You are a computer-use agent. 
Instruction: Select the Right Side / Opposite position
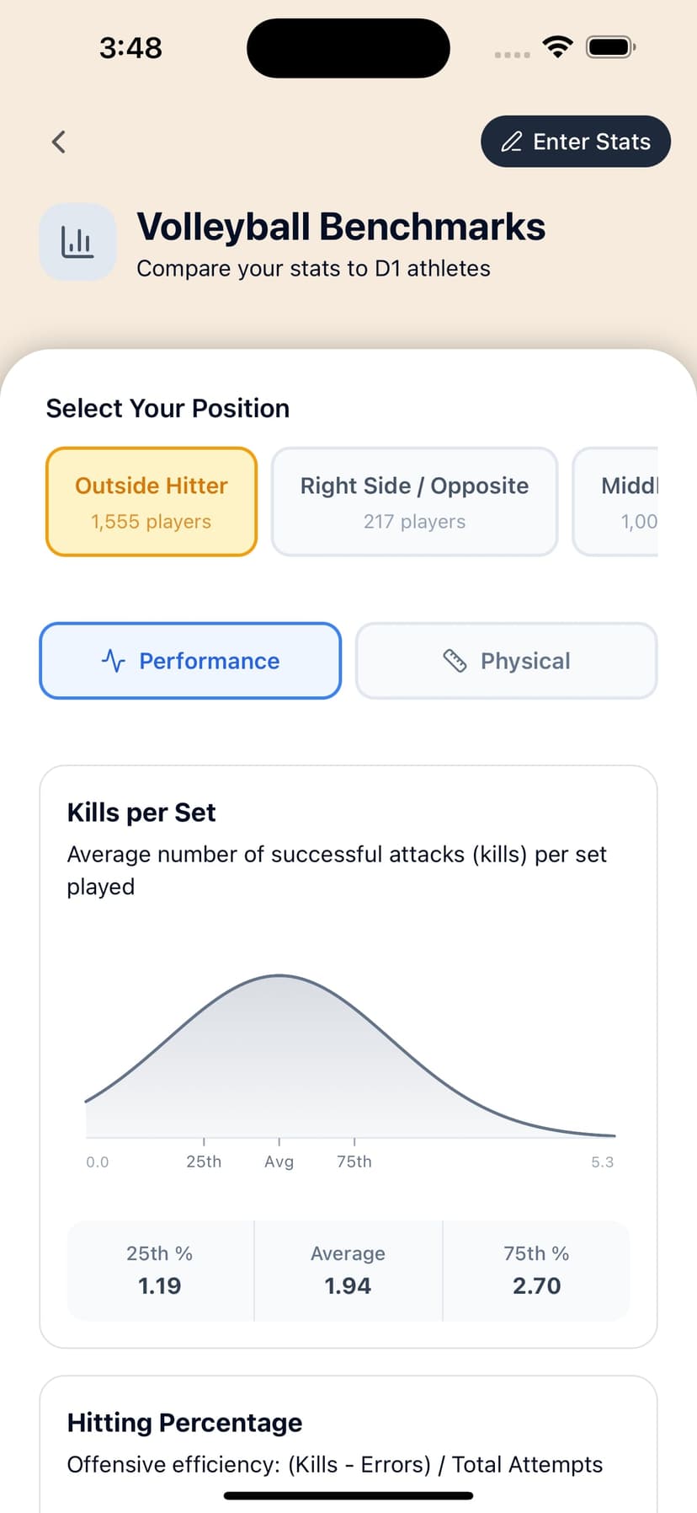pos(414,502)
